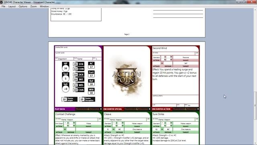Click the vertical scrollbar thumb on the right
Image resolution: width=257 pixels, height=145 pixels.
[255, 106]
